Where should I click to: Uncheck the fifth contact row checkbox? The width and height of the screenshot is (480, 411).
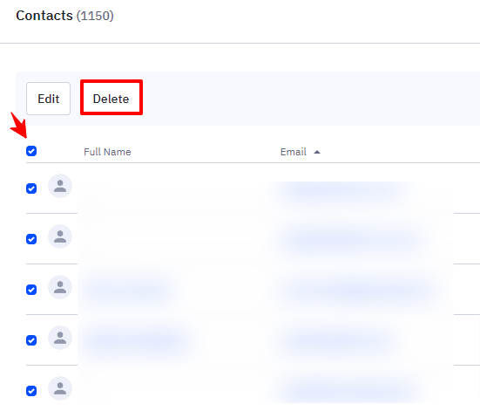[31, 391]
